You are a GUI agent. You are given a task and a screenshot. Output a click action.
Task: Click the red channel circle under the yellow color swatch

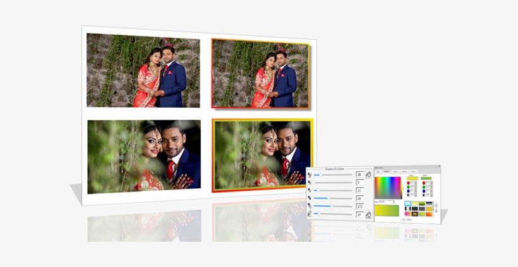408,183
